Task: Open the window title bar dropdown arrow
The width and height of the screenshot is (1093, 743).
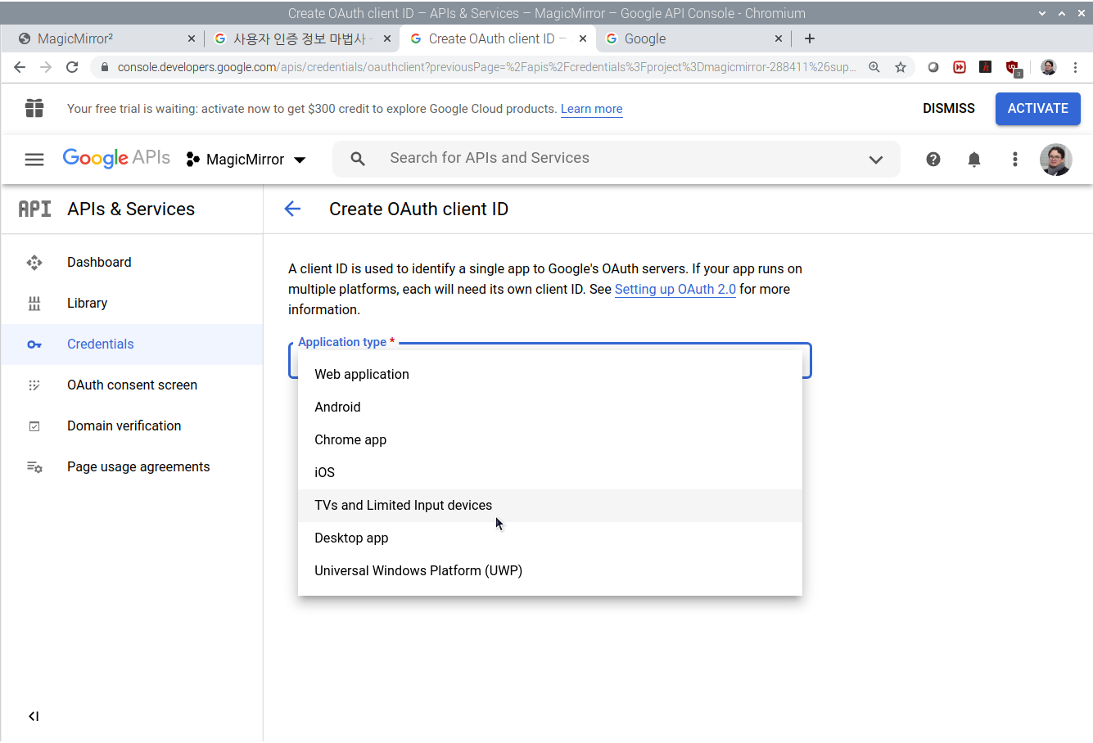Action: click(1041, 13)
